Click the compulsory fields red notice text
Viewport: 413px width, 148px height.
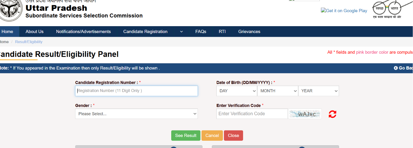(370, 52)
